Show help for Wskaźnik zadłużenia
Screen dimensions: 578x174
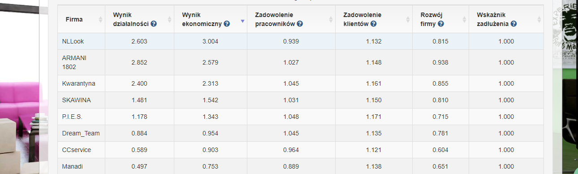click(x=513, y=24)
